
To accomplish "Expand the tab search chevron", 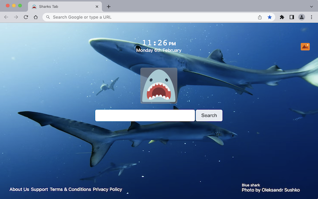I will pos(312,6).
